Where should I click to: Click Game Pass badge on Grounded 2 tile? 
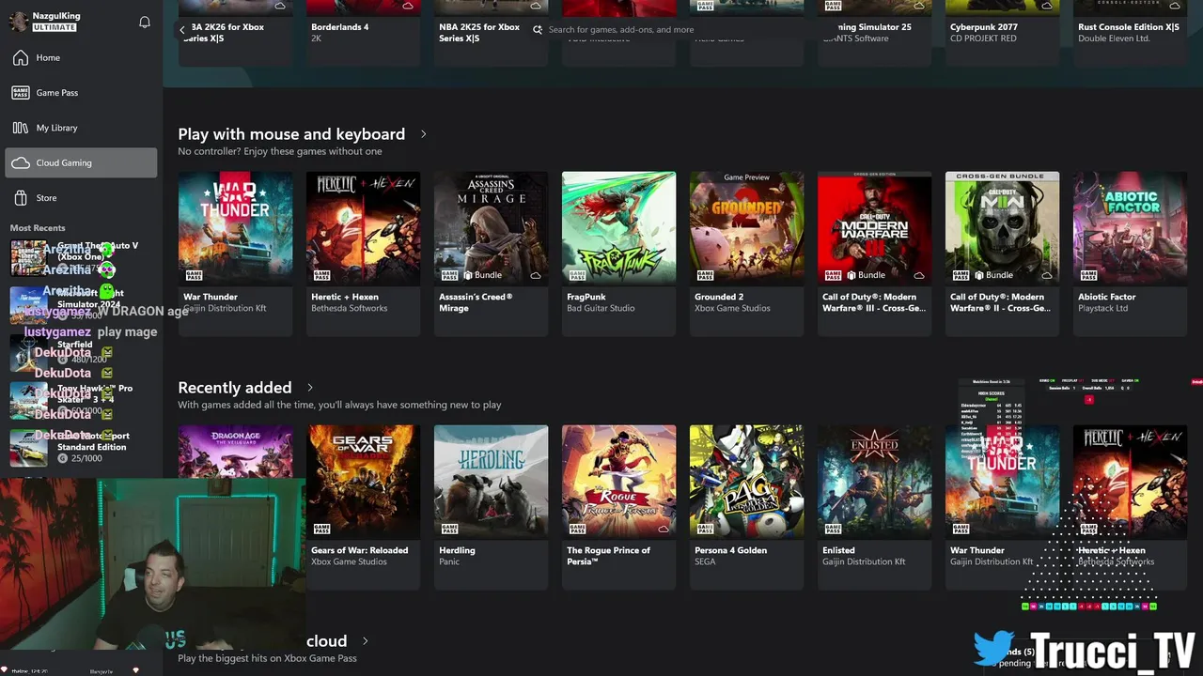pos(705,276)
